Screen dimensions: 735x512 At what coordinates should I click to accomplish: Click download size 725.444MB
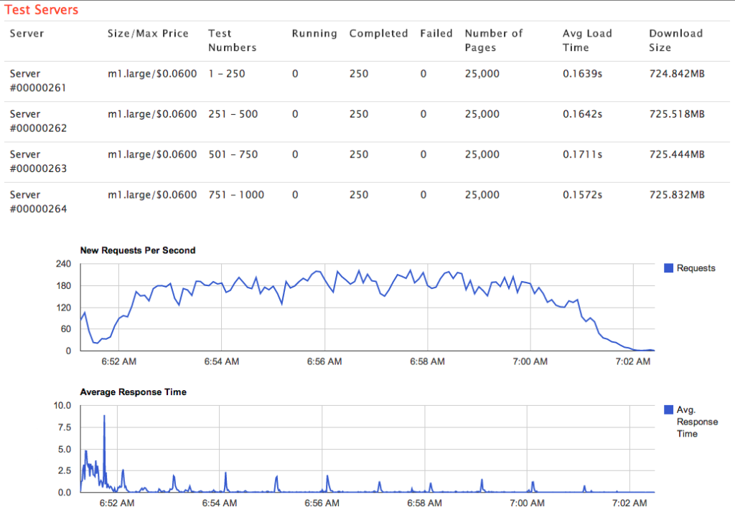[677, 154]
